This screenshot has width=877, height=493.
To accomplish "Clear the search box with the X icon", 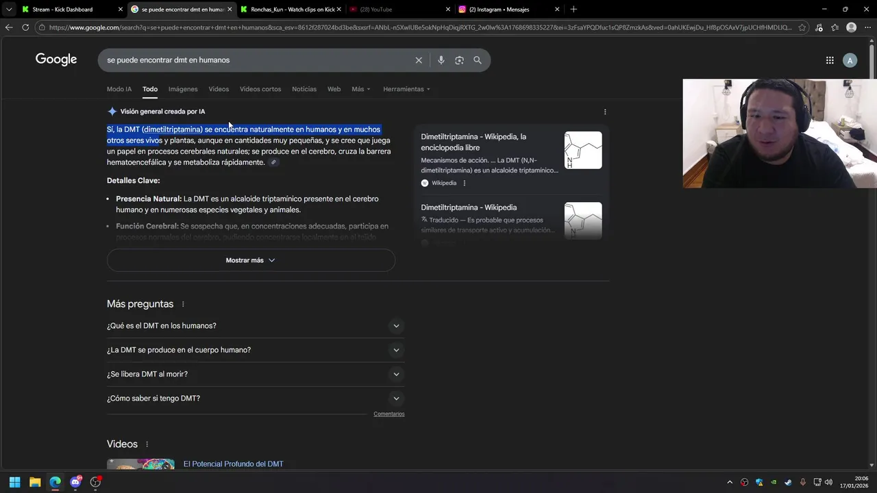I will pyautogui.click(x=419, y=60).
